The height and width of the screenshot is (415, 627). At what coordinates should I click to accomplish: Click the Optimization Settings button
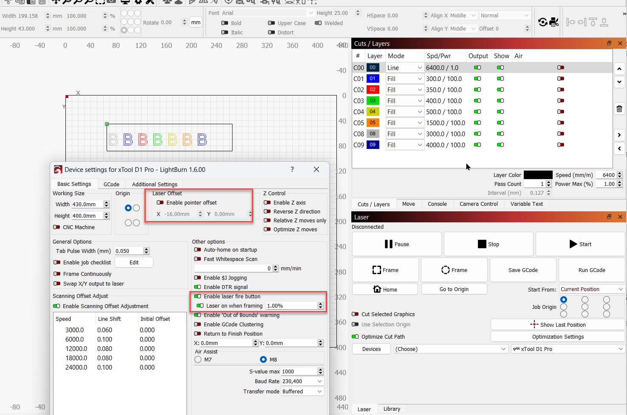click(x=558, y=336)
